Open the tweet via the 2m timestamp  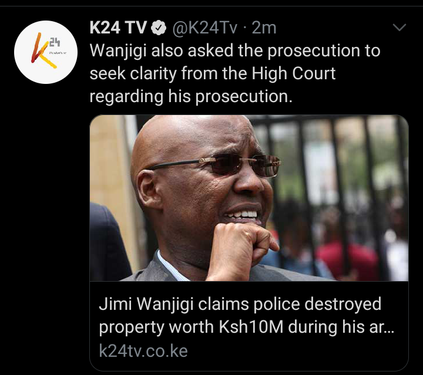(264, 28)
